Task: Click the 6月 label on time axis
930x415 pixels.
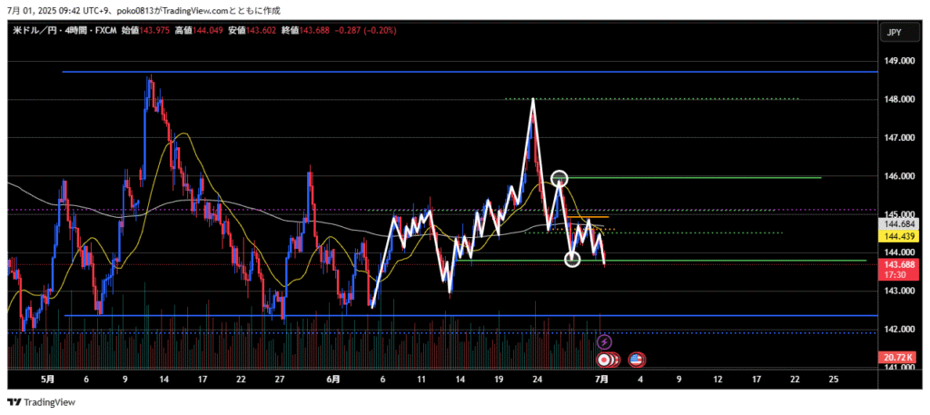Action: click(x=332, y=379)
